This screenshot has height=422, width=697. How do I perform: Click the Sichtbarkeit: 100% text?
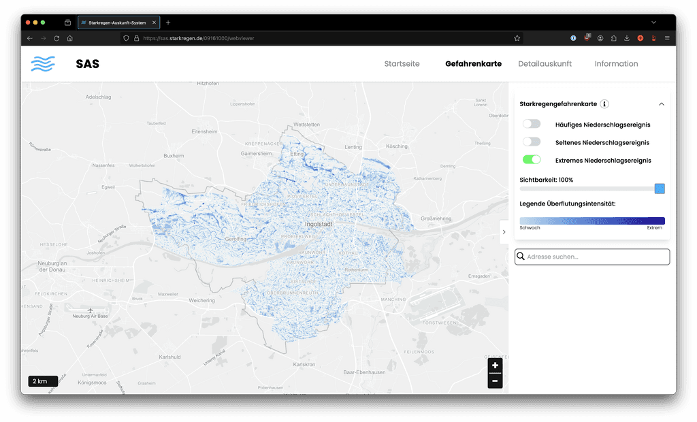point(547,180)
